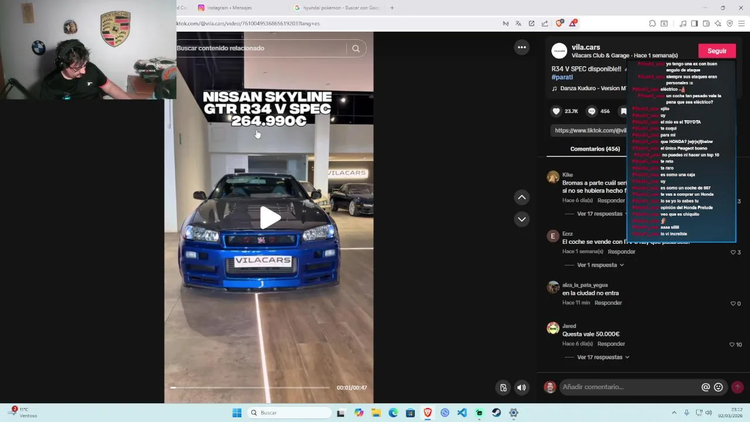Open Brave Shields lion icon
Screen dimensions: 750x422
click(x=559, y=23)
